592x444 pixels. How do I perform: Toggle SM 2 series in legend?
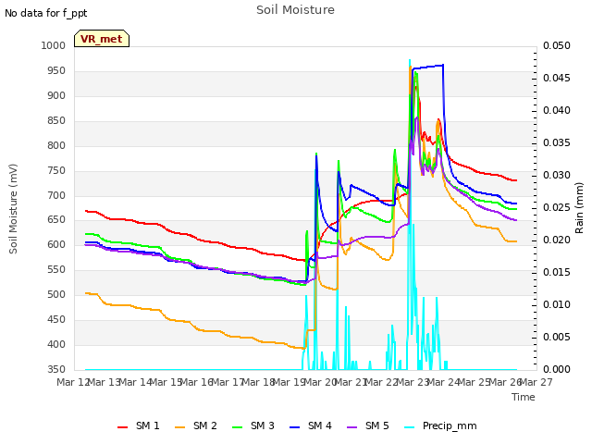coord(196,425)
